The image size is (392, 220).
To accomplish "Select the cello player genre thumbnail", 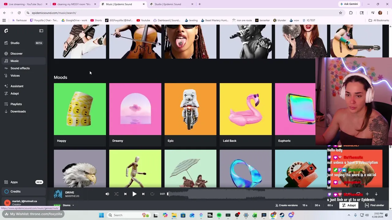I will tap(135, 42).
